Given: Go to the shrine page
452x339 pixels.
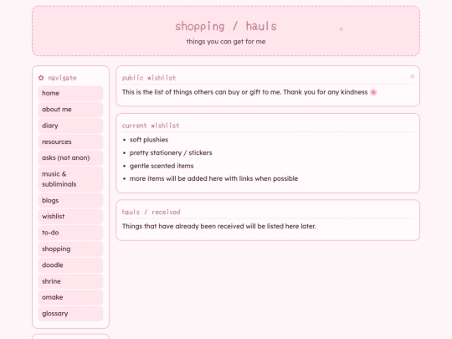Looking at the screenshot, I should tap(70, 281).
